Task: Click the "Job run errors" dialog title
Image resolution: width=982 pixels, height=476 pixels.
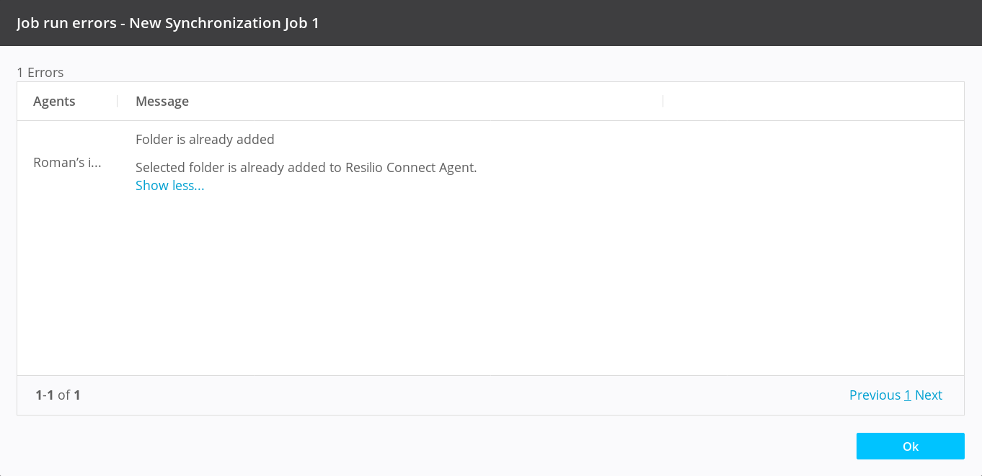Action: (x=167, y=23)
